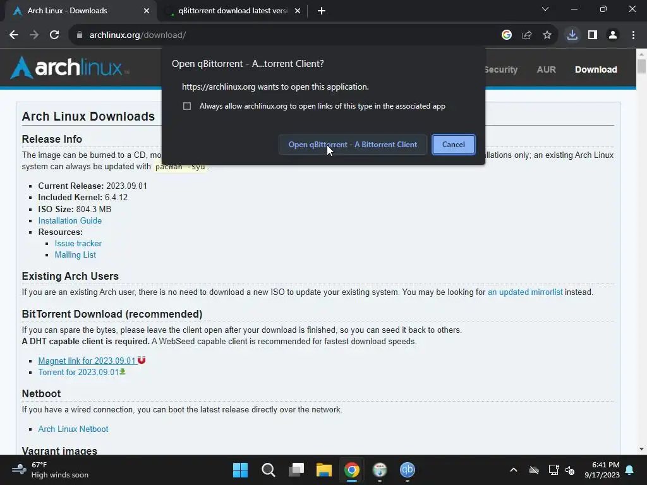The width and height of the screenshot is (647, 485).
Task: Open the Mailing List link
Action: (75, 255)
